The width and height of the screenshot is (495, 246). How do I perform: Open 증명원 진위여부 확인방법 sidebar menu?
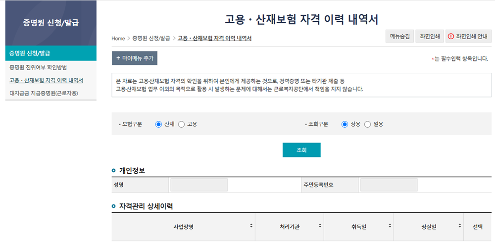pyautogui.click(x=38, y=67)
